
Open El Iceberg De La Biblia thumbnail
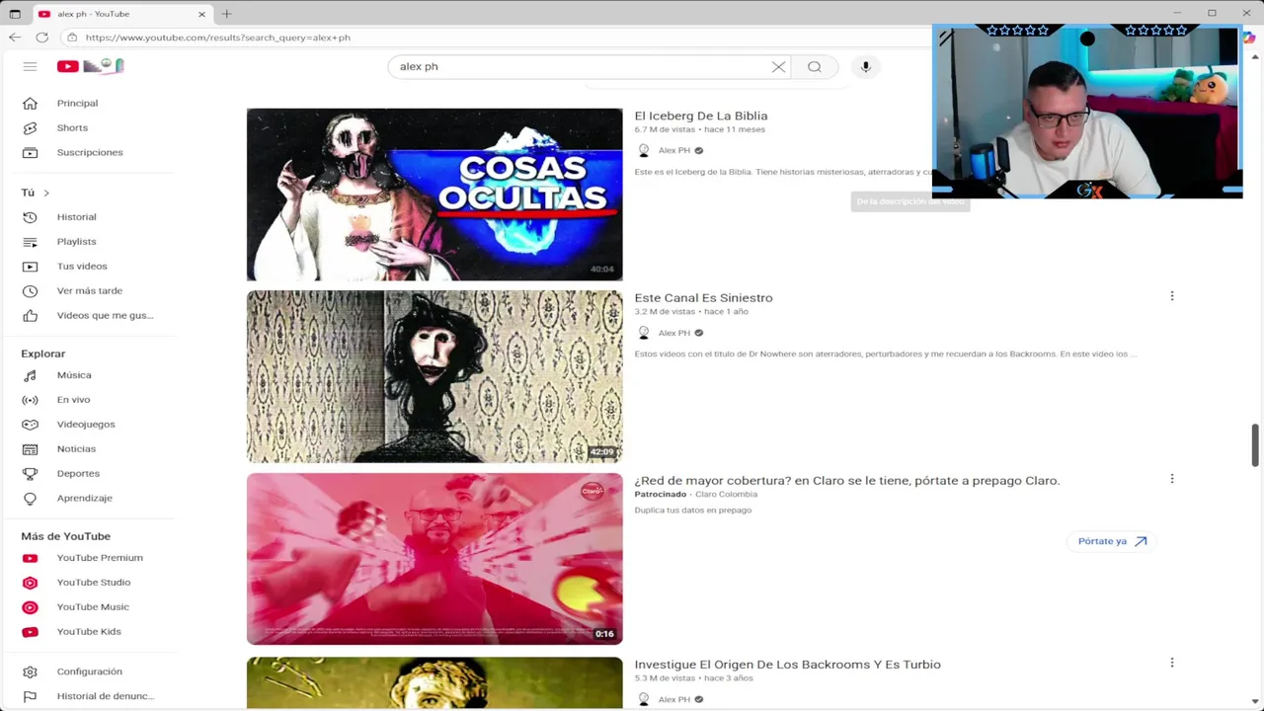tap(434, 195)
